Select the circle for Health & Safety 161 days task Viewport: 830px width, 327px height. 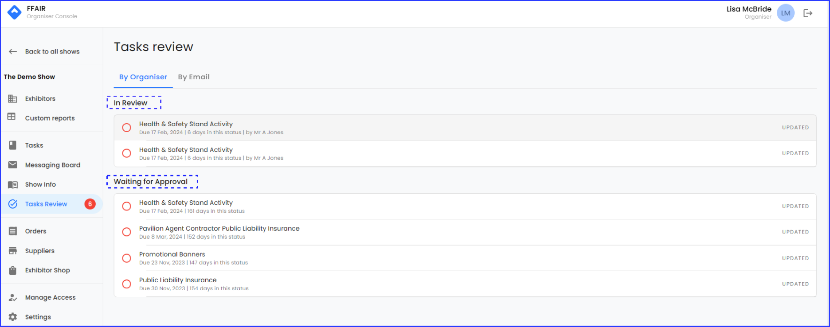click(127, 206)
